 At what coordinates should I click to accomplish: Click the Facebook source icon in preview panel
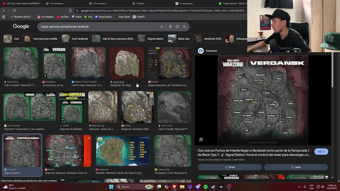pyautogui.click(x=201, y=51)
